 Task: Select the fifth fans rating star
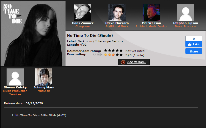coord(121,55)
